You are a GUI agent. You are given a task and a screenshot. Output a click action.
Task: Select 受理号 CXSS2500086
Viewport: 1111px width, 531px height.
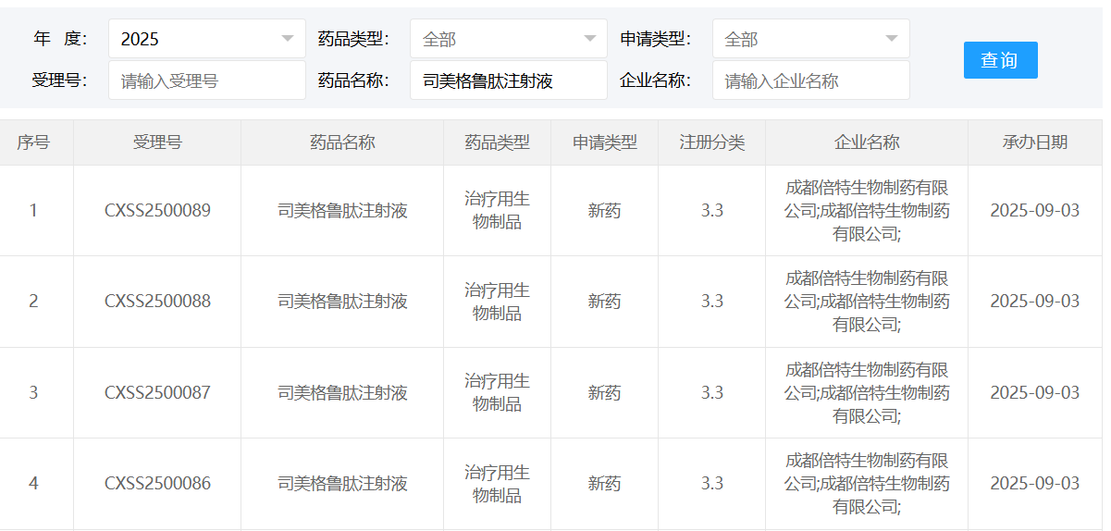point(157,484)
